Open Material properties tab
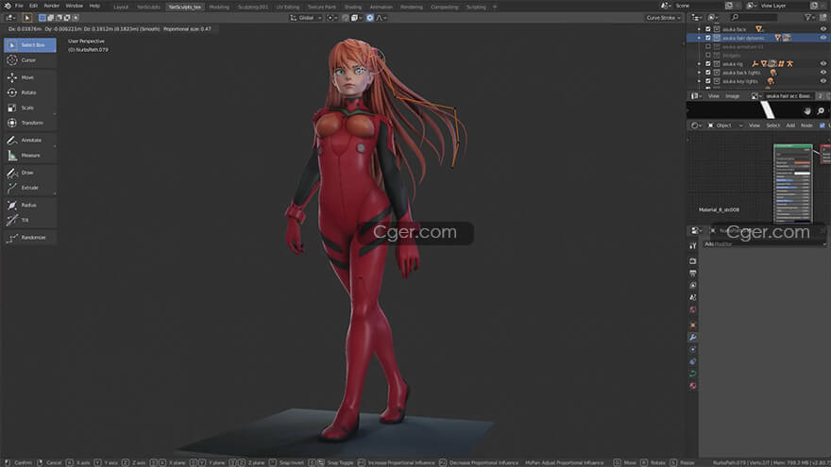831x467 pixels. [693, 386]
